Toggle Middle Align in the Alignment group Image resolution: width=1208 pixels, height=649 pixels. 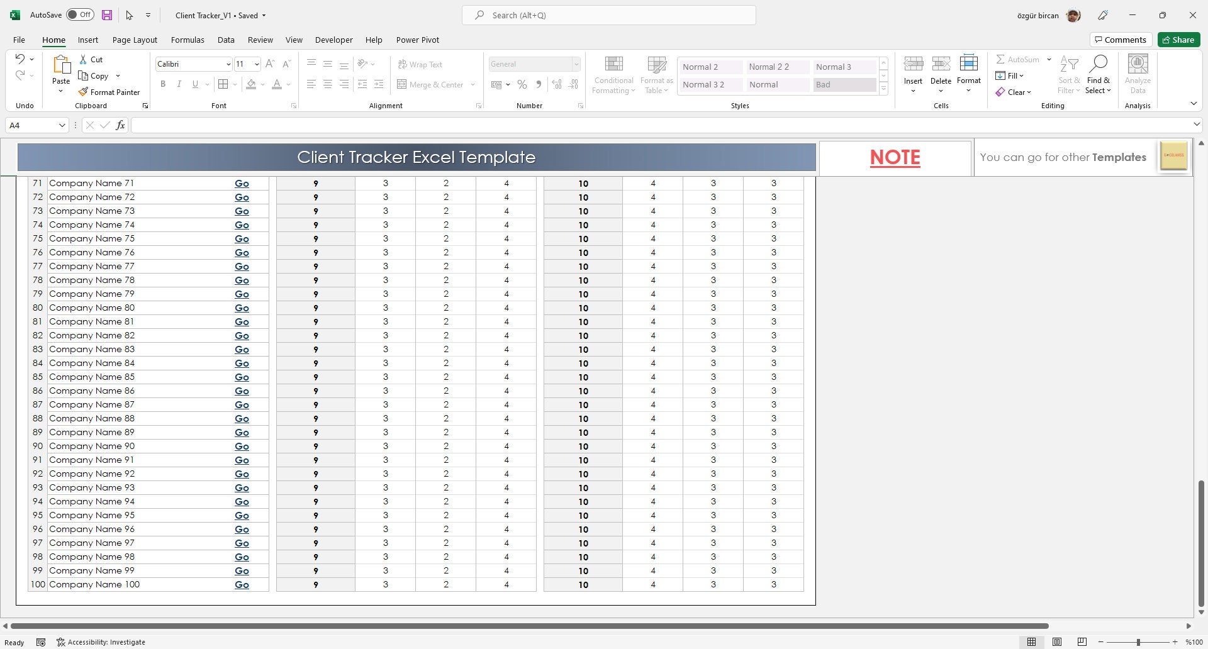pyautogui.click(x=327, y=64)
